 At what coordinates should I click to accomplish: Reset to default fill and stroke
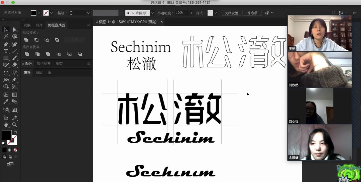pos(3,143)
